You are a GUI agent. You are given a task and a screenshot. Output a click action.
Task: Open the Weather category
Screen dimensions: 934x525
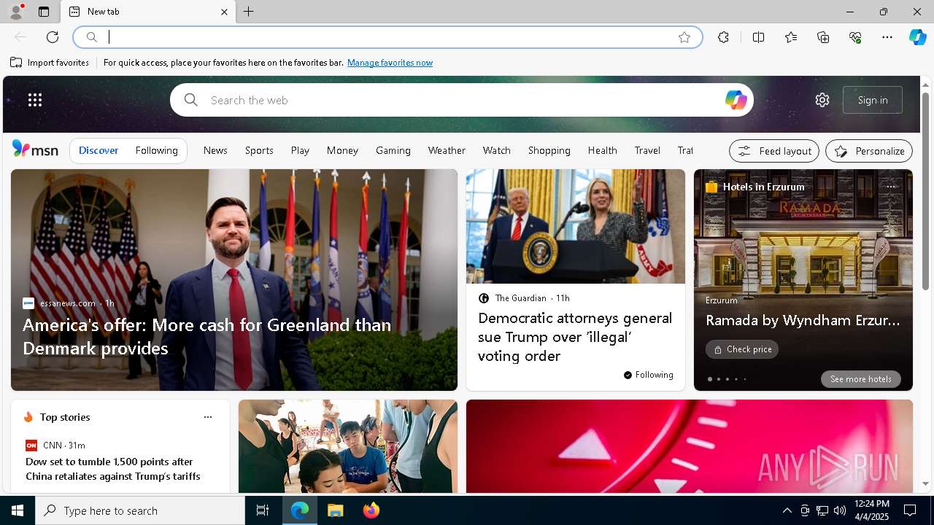click(447, 150)
